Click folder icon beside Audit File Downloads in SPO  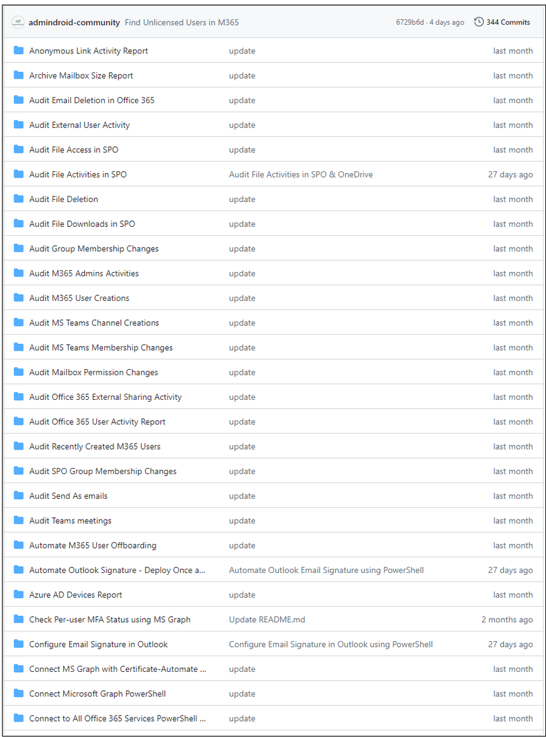(x=18, y=224)
